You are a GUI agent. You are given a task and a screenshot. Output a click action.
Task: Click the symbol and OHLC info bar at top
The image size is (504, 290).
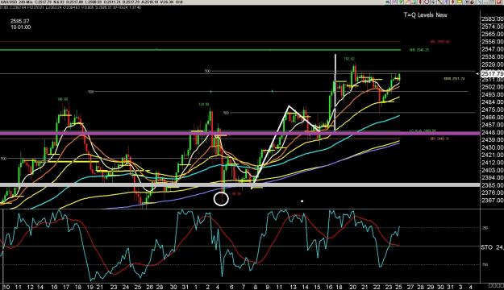coord(92,2)
